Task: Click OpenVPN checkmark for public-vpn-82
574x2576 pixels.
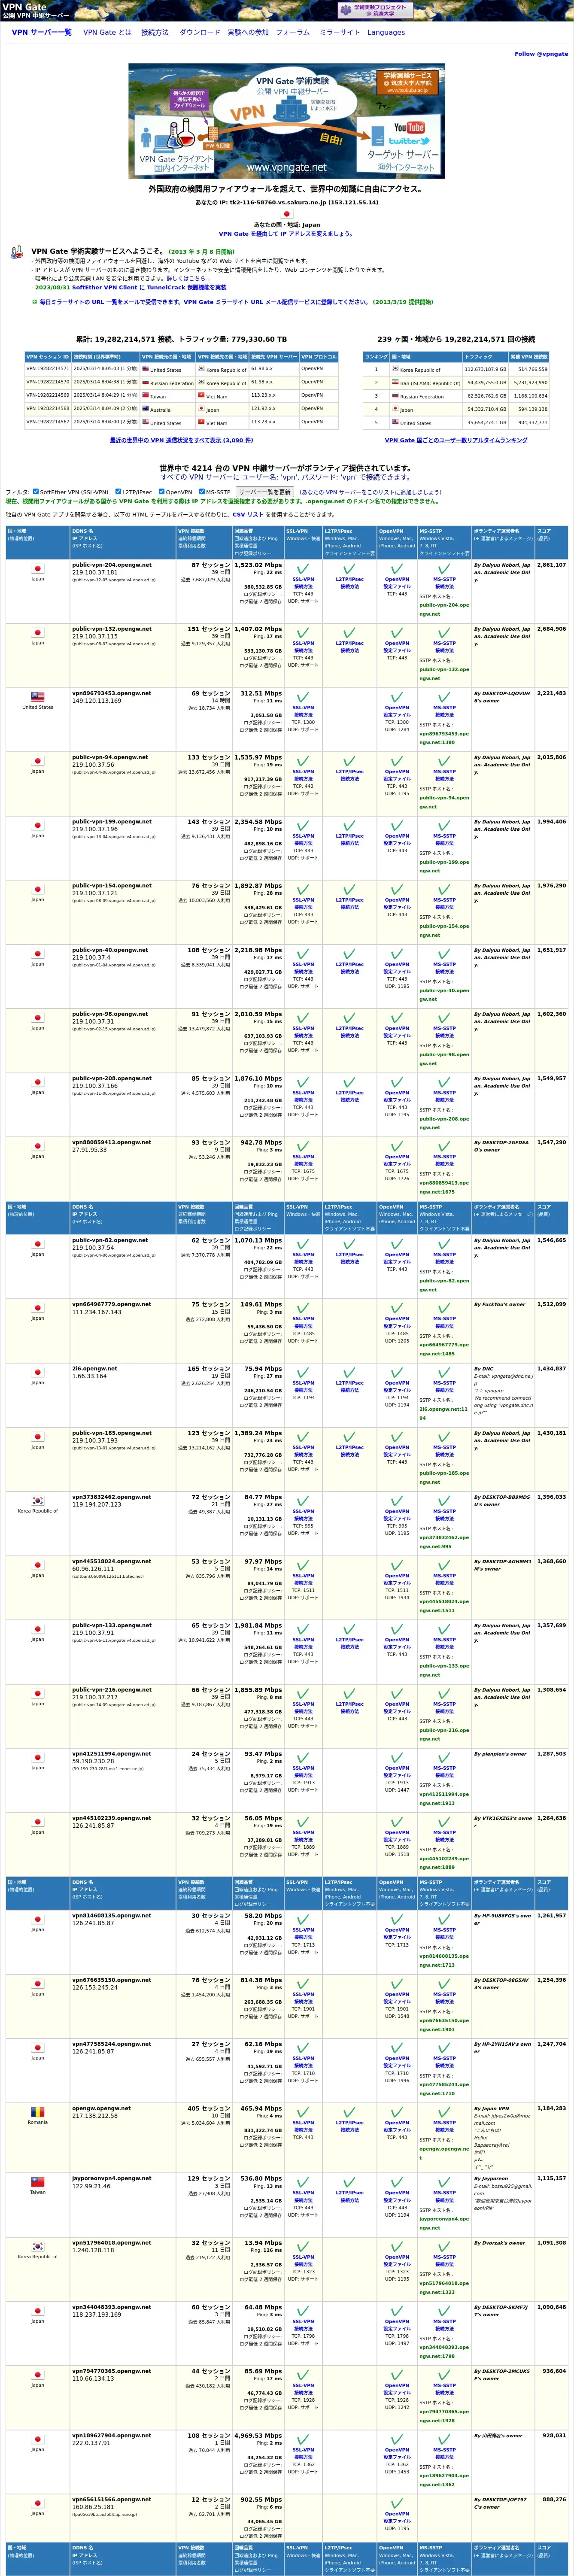Action: (x=397, y=1244)
